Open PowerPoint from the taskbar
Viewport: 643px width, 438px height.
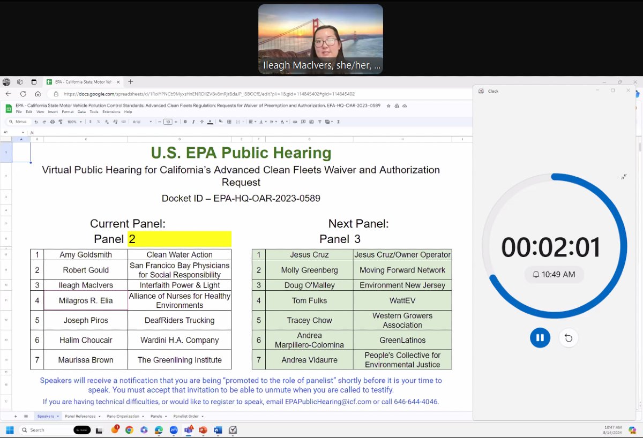(203, 430)
